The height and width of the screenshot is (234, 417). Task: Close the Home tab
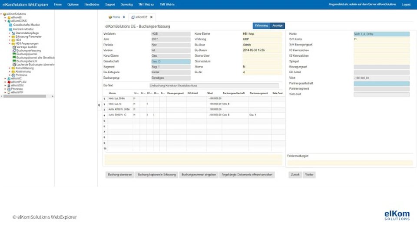click(124, 17)
